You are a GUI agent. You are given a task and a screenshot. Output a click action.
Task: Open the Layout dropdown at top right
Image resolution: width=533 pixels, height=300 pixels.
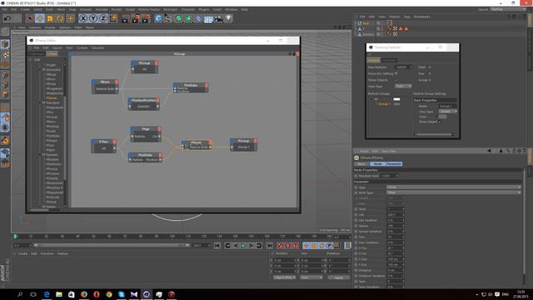[x=508, y=9]
